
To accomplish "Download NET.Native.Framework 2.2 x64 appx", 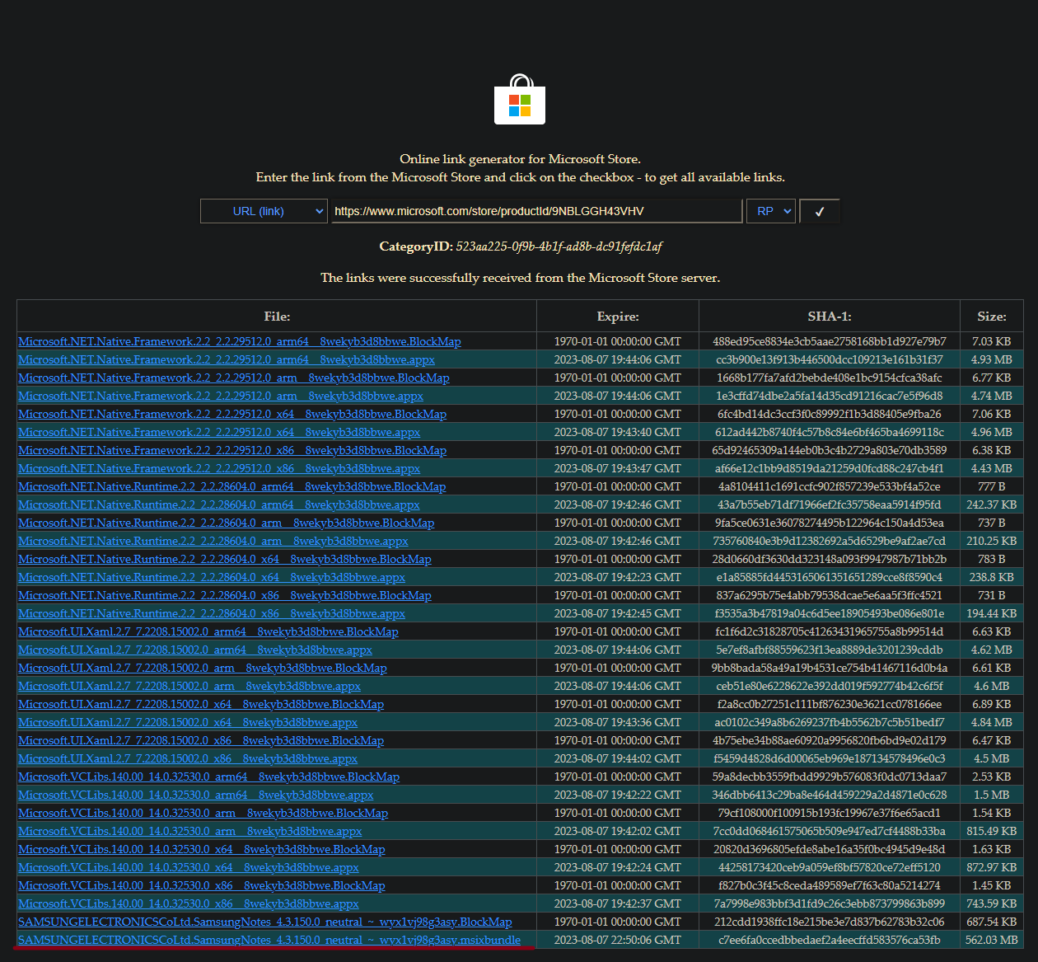I will [x=219, y=432].
